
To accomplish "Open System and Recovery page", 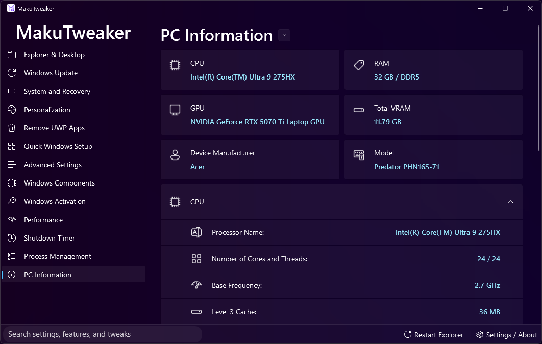I will point(73,91).
